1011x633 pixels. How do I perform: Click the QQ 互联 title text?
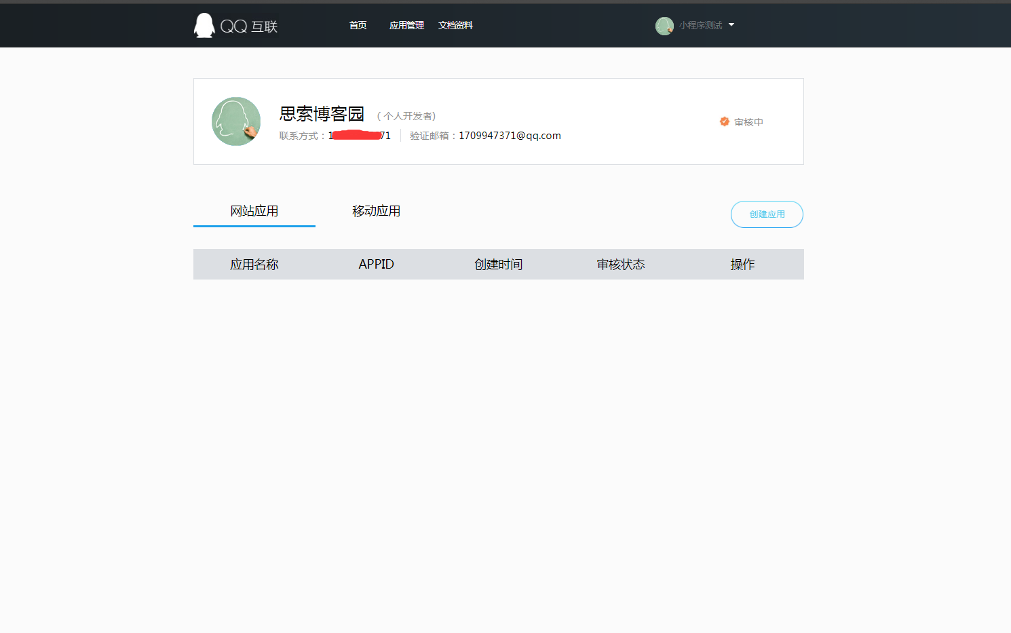point(249,26)
